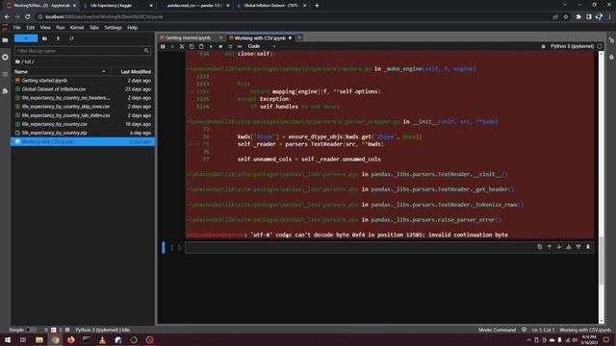Restart kernel and run all cells
Image resolution: width=616 pixels, height=346 pixels.
(x=240, y=46)
